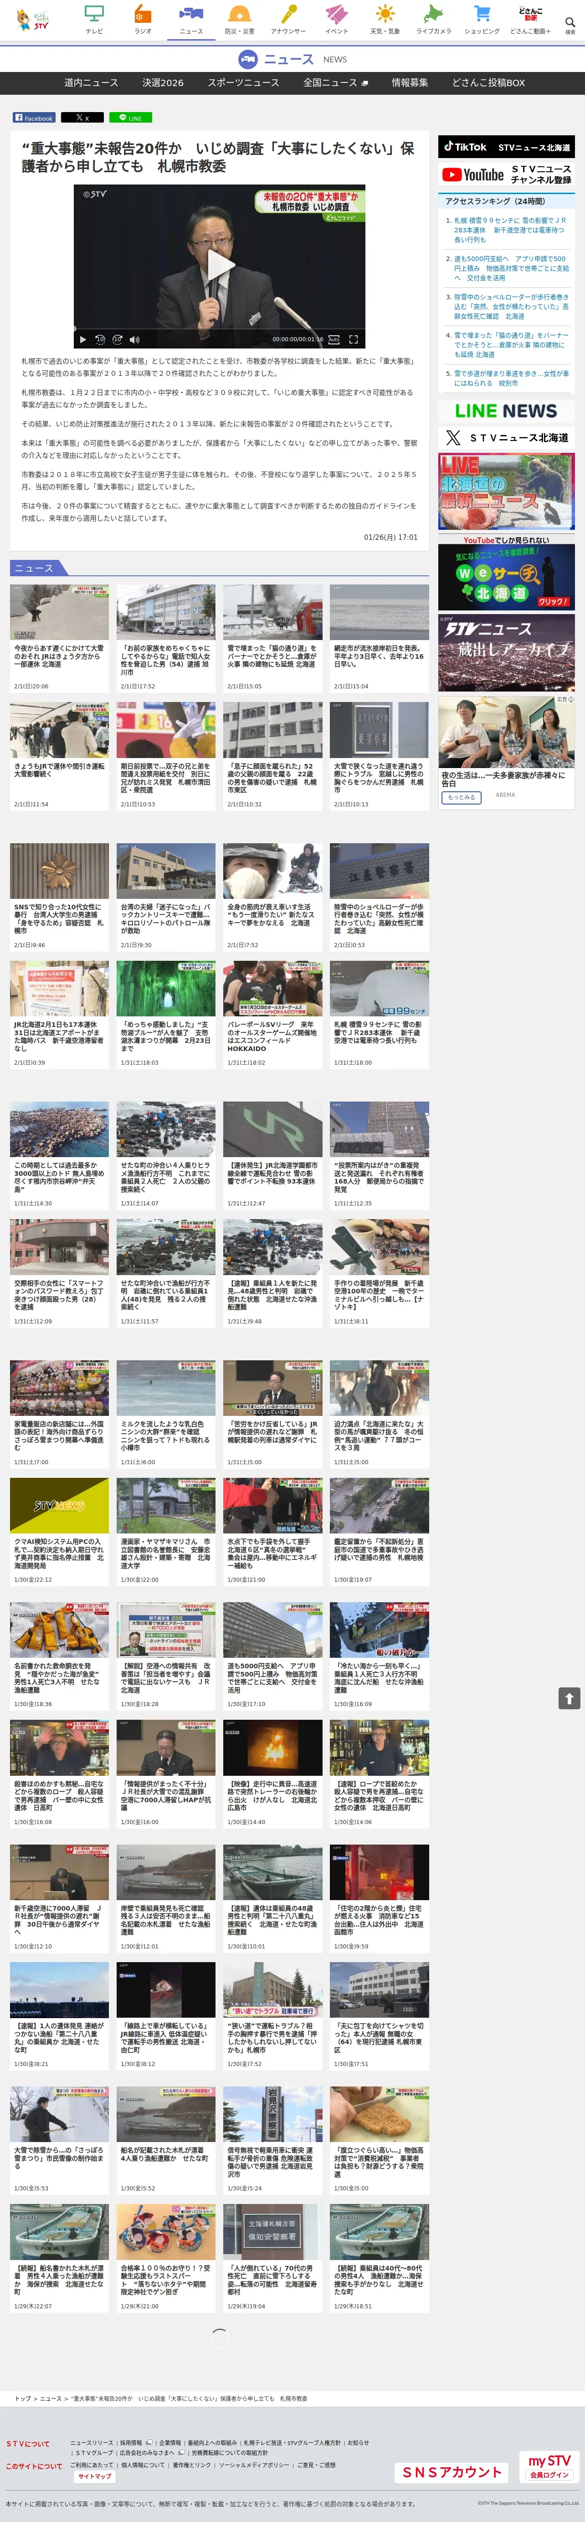Select the 決選2026 tab

pos(163,82)
